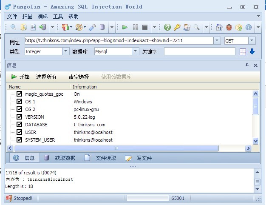Click the home house toolbar icon
The width and height of the screenshot is (266, 205).
click(x=219, y=27)
